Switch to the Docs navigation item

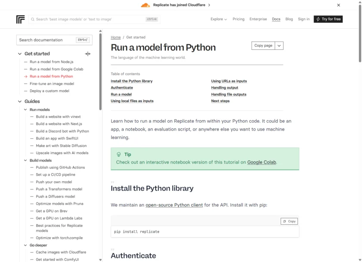tap(276, 19)
